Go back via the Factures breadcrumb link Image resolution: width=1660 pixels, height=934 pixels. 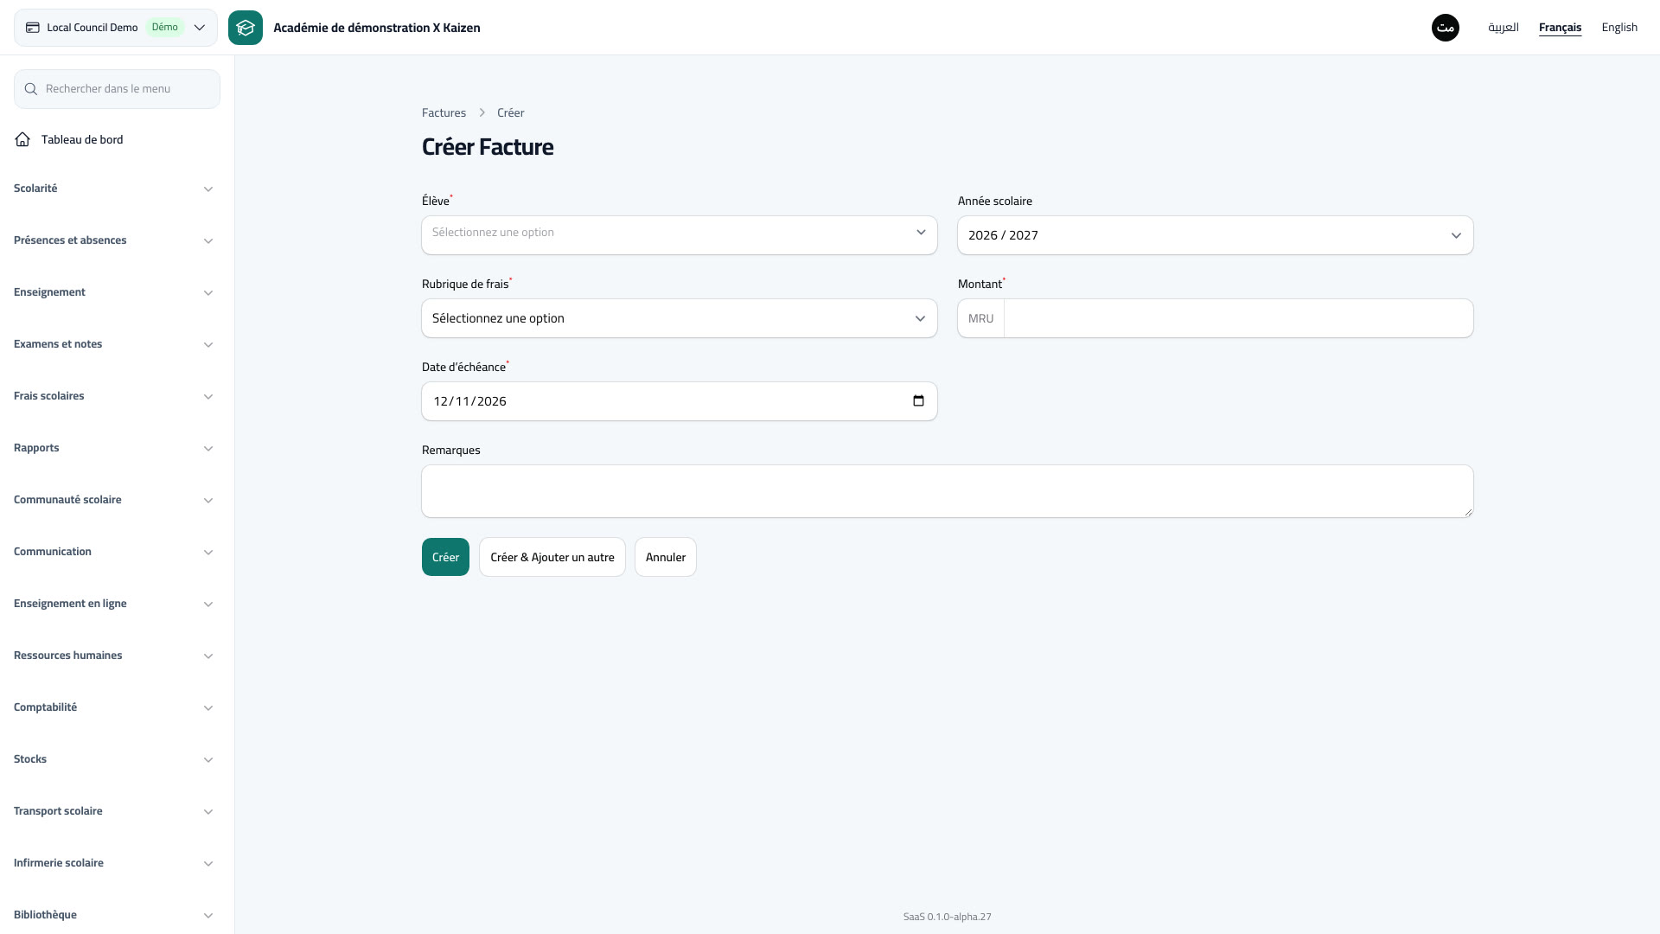444,113
